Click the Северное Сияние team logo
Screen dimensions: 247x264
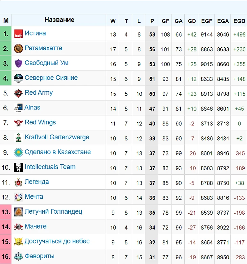click(x=18, y=78)
